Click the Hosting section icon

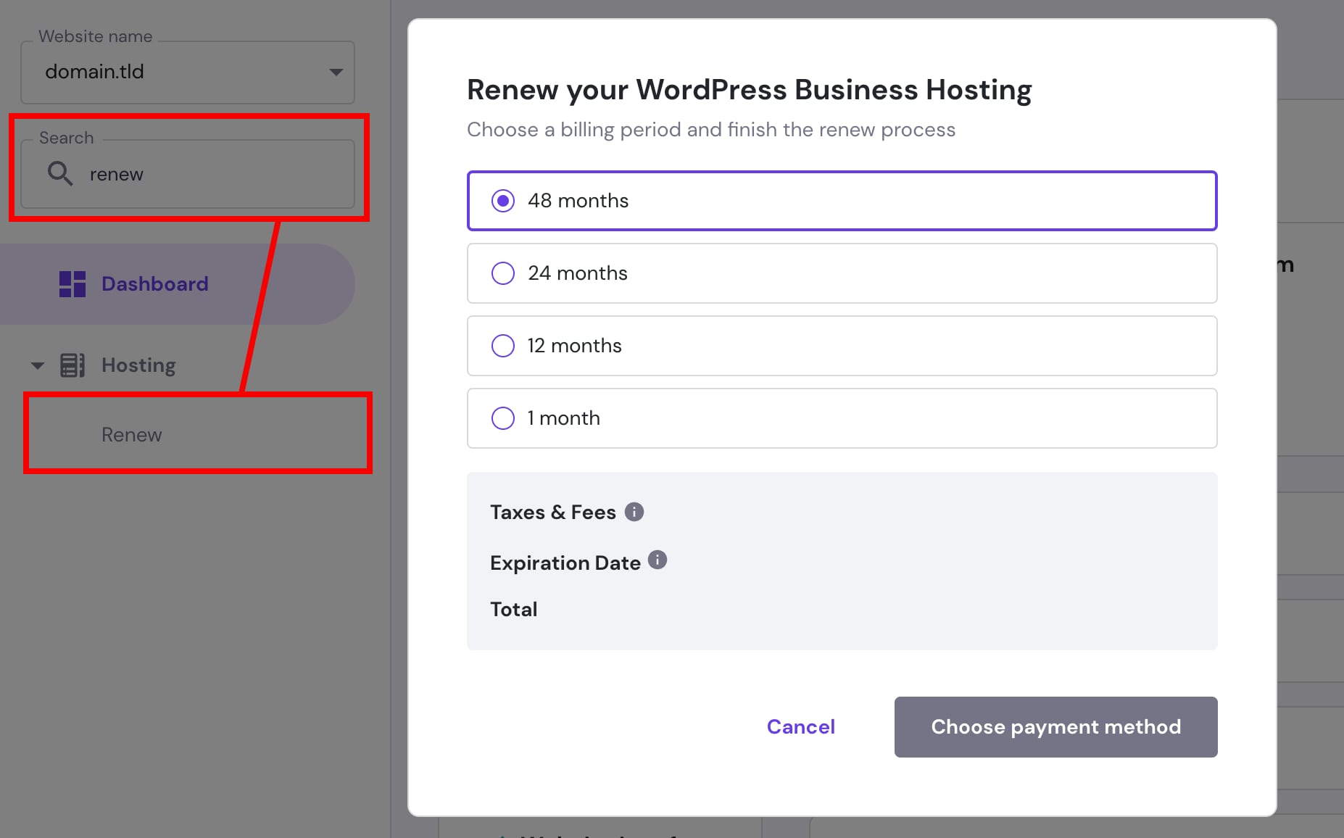(x=72, y=365)
